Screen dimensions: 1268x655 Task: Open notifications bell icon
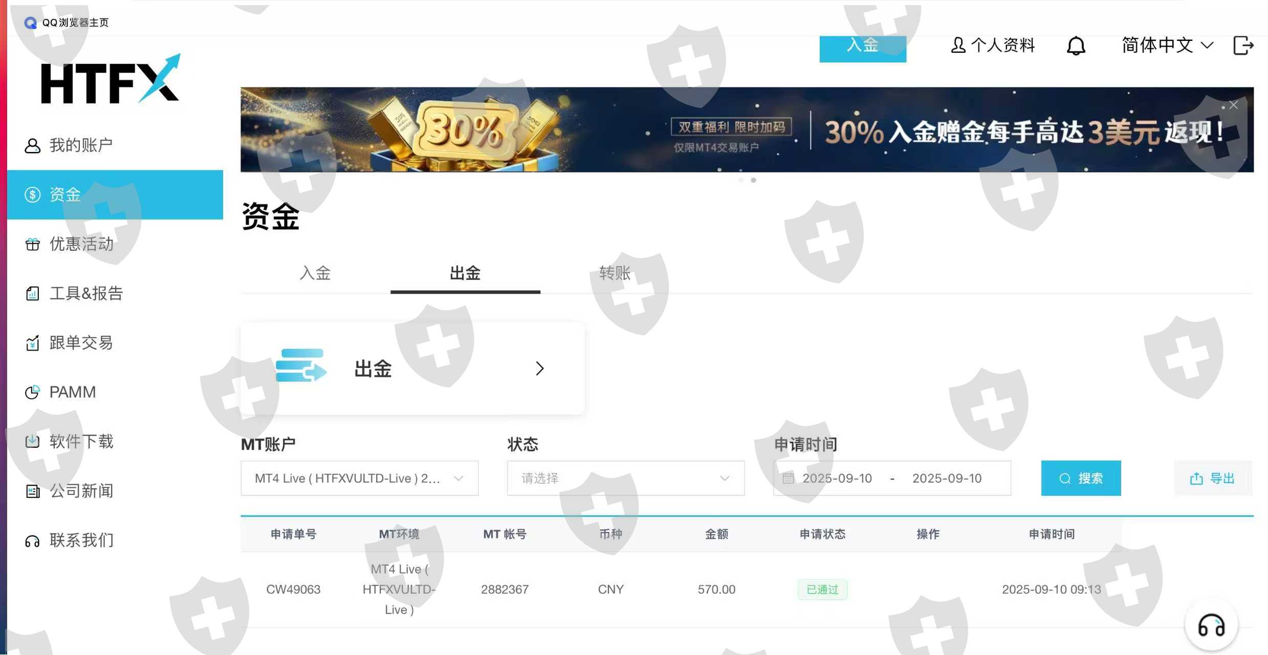[x=1076, y=46]
